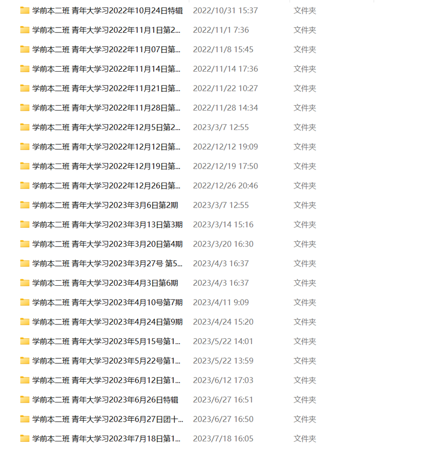
Task: Select the 2022年11月14日 folder name
Action: tap(106, 69)
